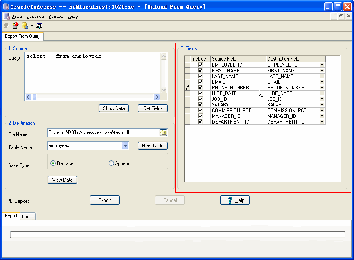Uncheck Include for DEPARTMENT_ID
Image resolution: width=354 pixels, height=260 pixels.
click(200, 121)
